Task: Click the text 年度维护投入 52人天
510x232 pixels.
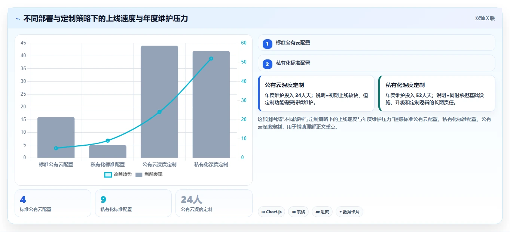Action: tap(408, 95)
